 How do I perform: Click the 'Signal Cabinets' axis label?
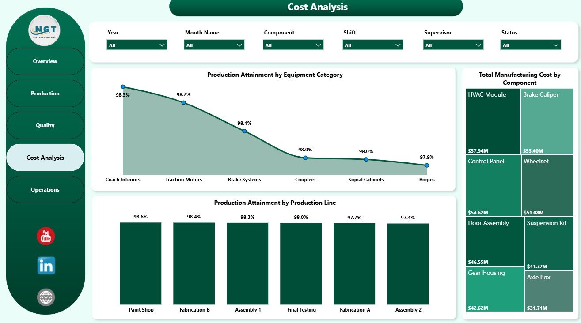coord(366,180)
